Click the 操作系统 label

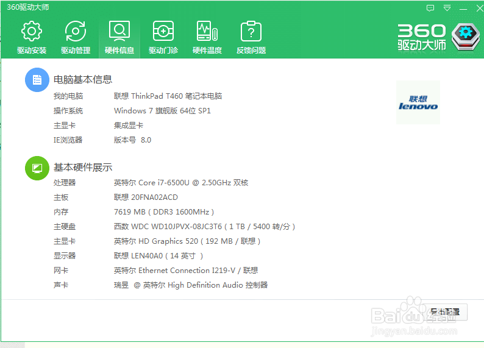click(x=68, y=111)
